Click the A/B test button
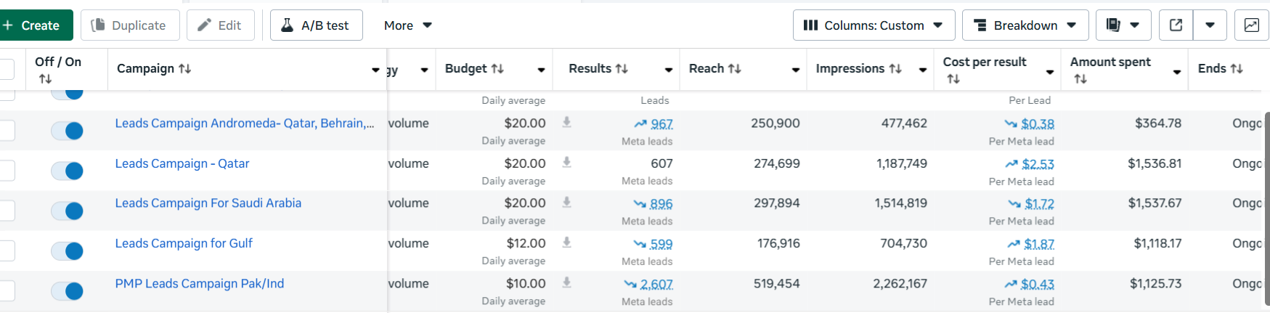Image resolution: width=1270 pixels, height=313 pixels. (x=316, y=25)
